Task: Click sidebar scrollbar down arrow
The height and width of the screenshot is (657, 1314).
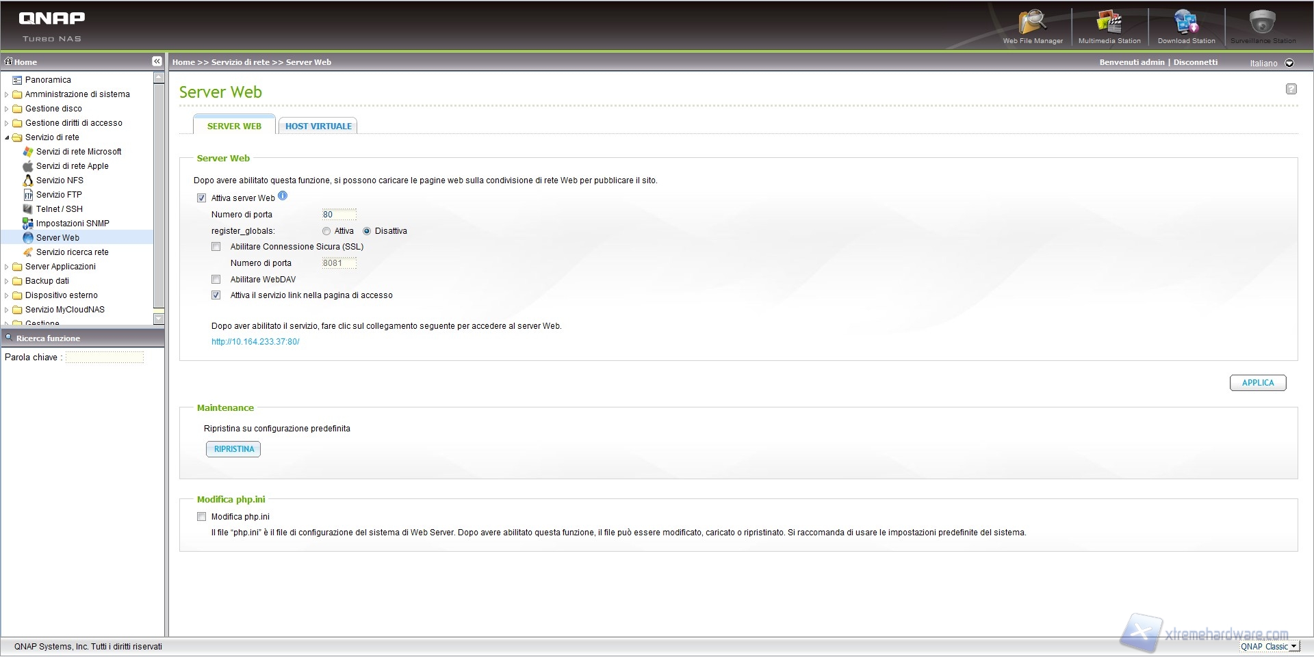Action: tap(159, 319)
